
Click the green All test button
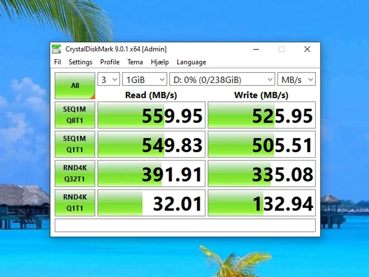coord(75,85)
